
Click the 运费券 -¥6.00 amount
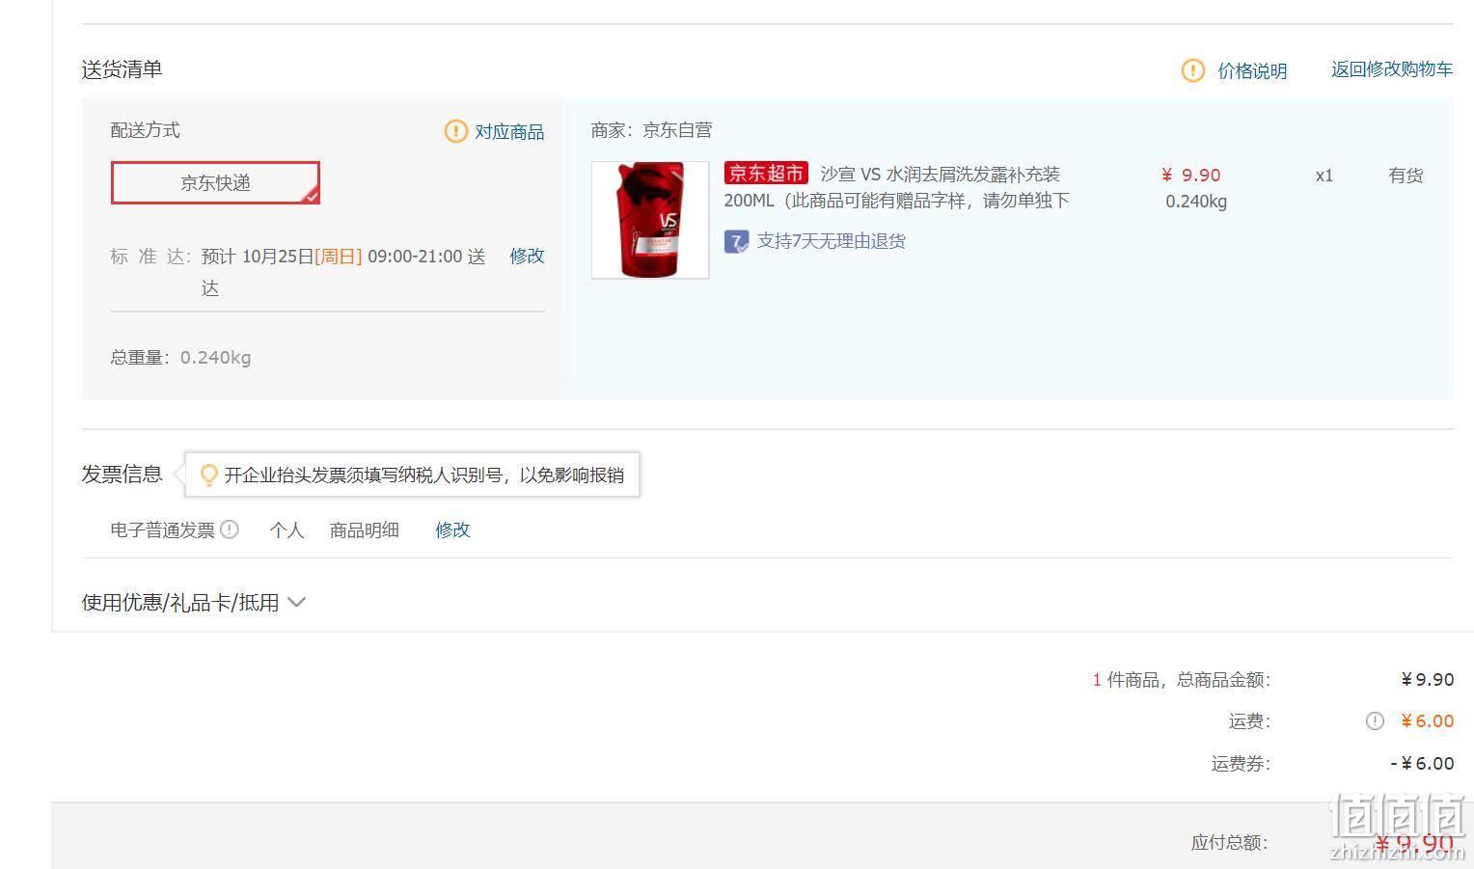1422,764
